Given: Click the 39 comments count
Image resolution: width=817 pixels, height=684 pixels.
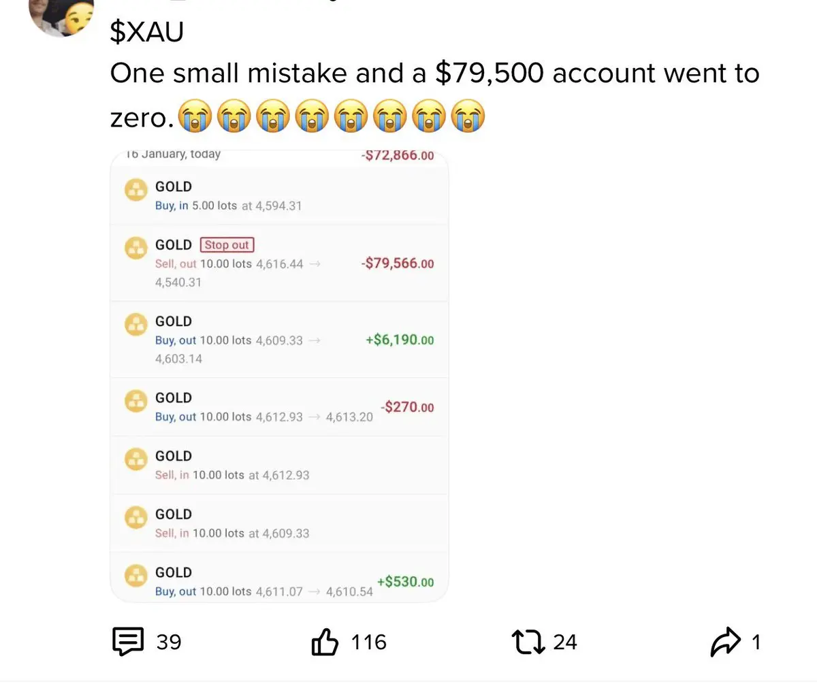Looking at the screenshot, I should pyautogui.click(x=169, y=642).
